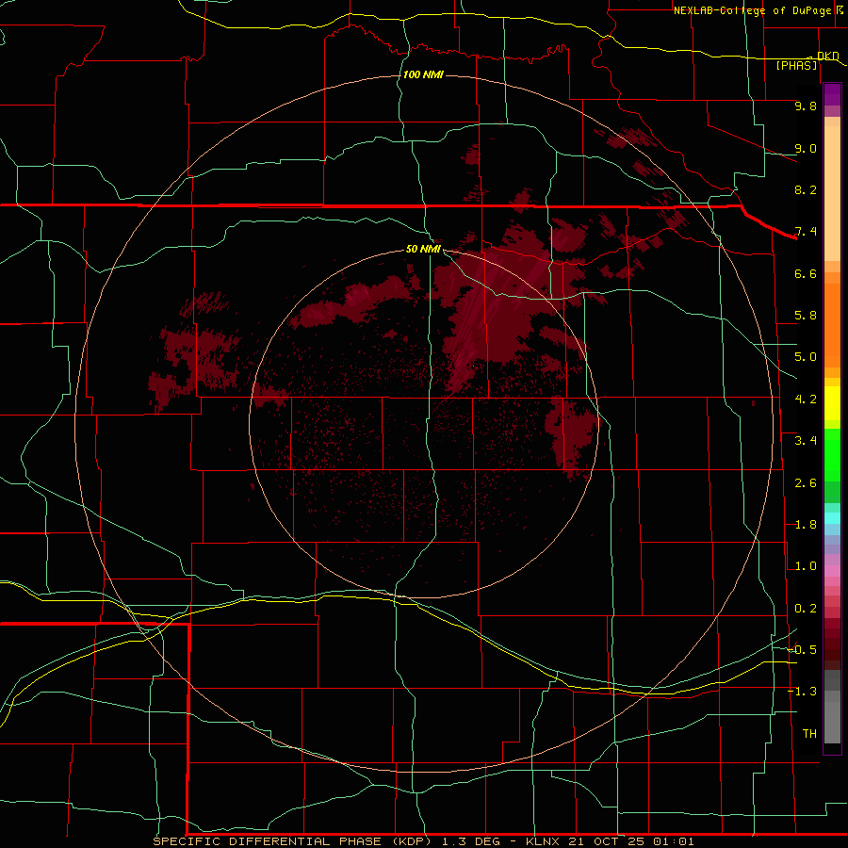Click the legend value '6.6'
The image size is (848, 848).
(x=806, y=273)
